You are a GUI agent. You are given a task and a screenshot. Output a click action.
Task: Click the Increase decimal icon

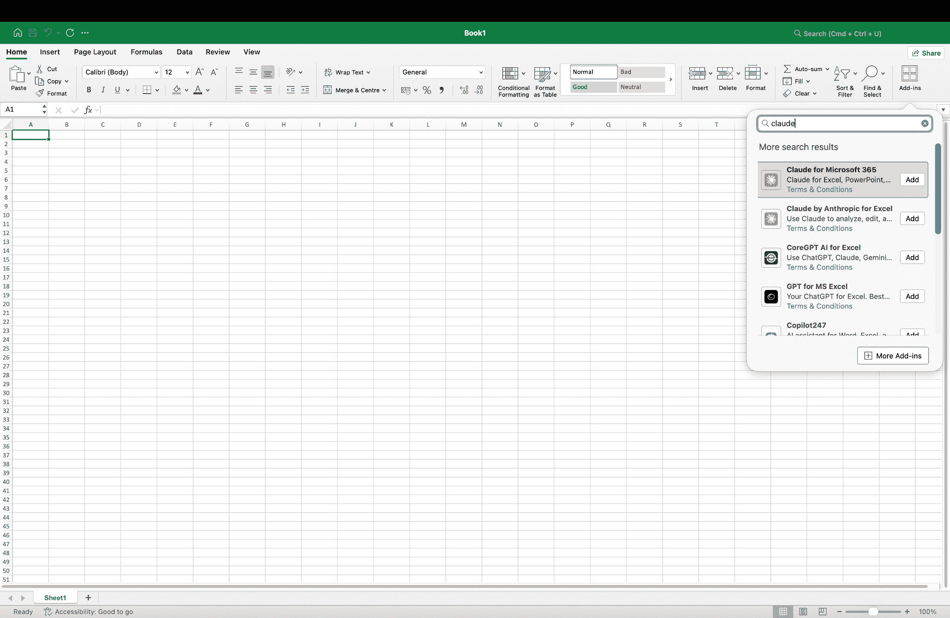464,90
